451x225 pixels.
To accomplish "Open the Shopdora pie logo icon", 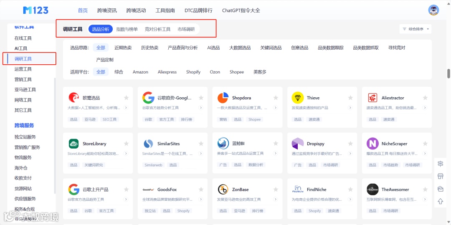I will point(223,98).
